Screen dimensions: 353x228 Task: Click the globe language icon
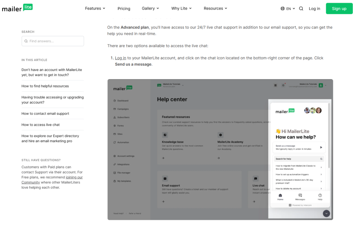[283, 9]
